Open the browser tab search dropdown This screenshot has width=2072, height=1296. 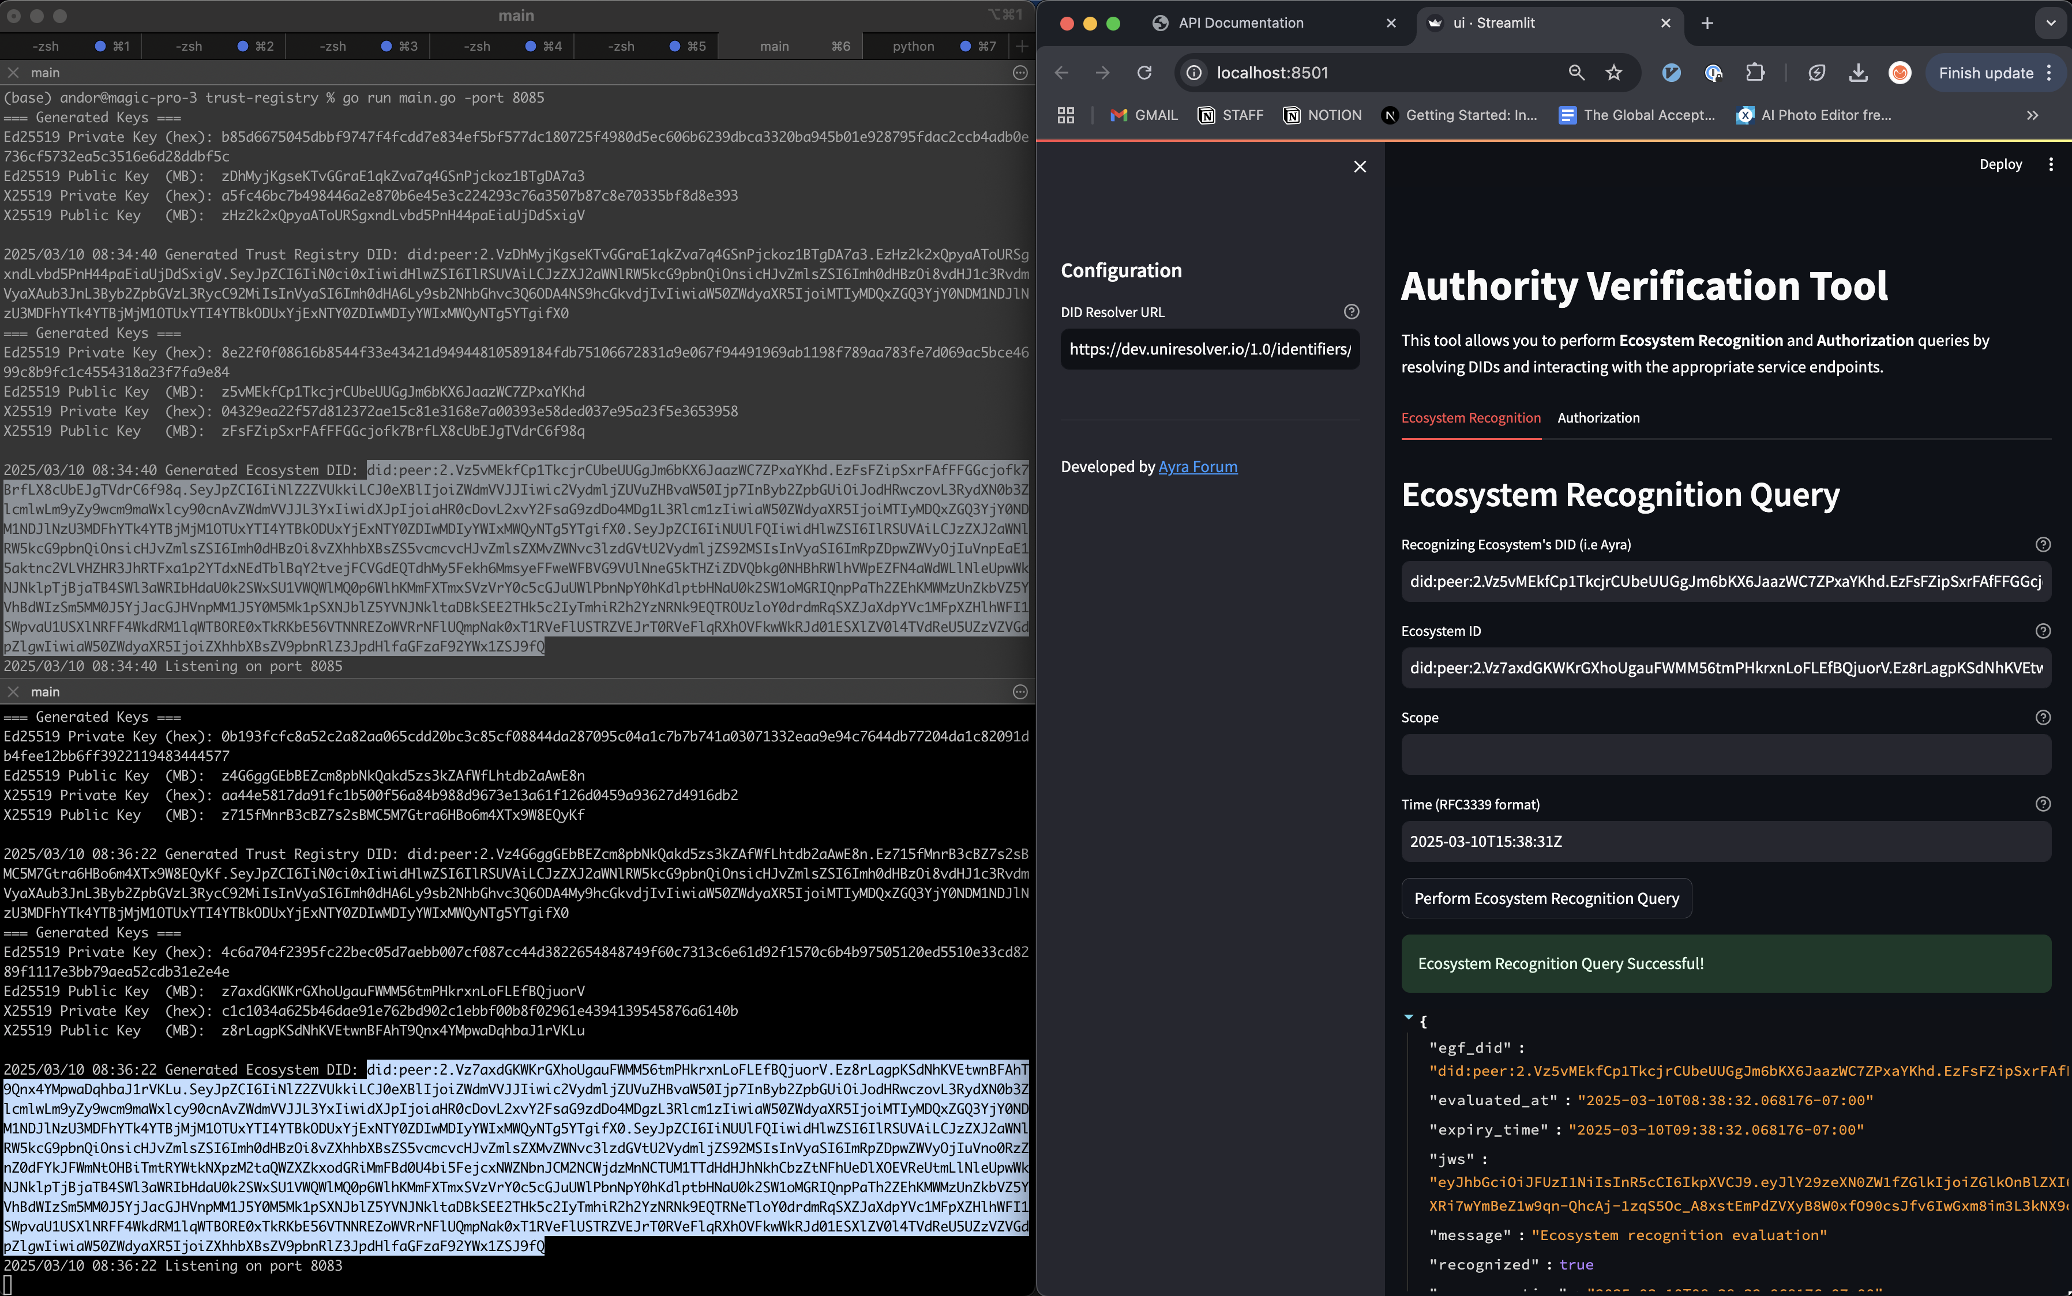pyautogui.click(x=2051, y=23)
